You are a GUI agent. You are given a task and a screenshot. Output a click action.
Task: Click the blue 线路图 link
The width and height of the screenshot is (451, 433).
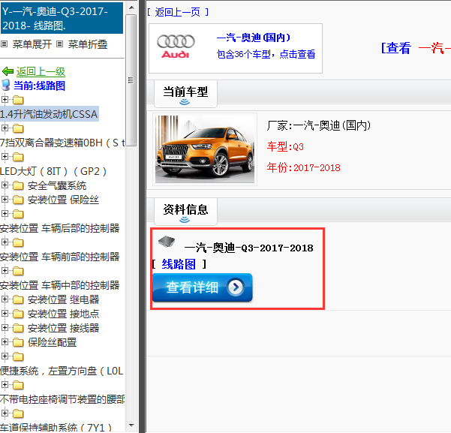[x=179, y=264]
